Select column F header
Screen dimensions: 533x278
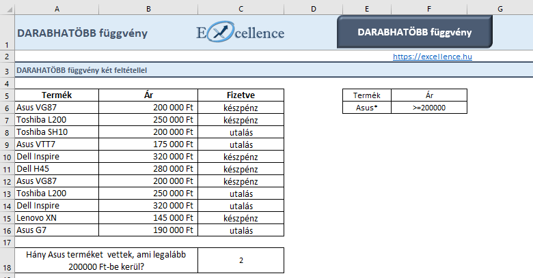(x=429, y=9)
